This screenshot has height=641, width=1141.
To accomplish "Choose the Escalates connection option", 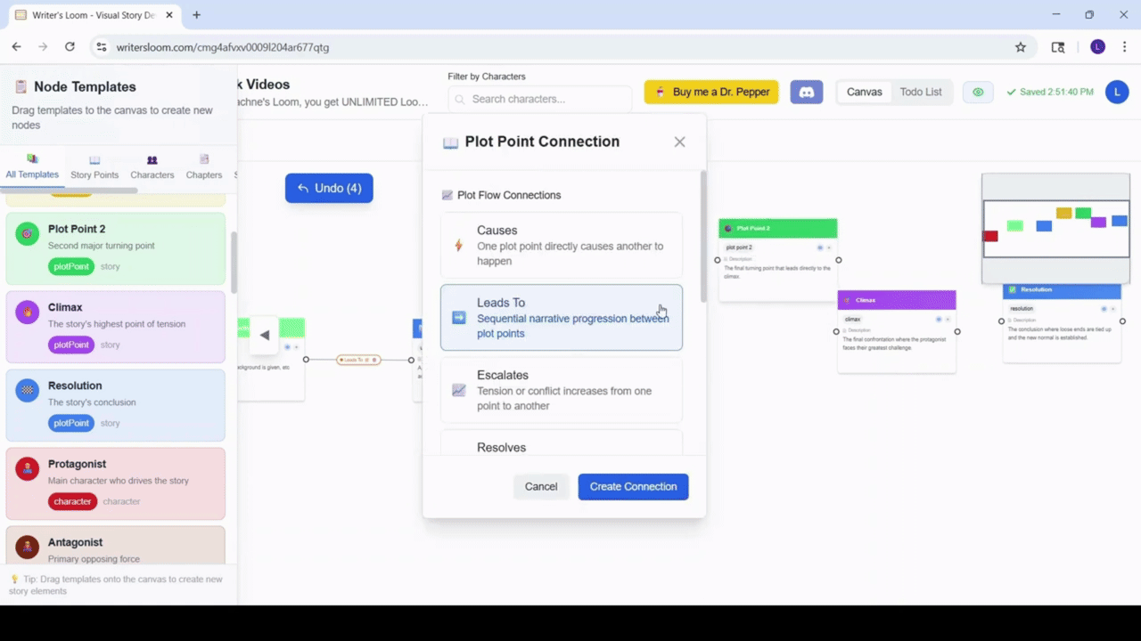I will pyautogui.click(x=561, y=390).
